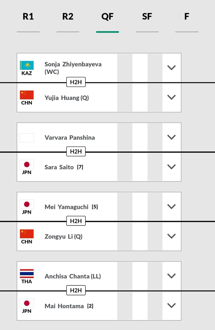Click the Thailand flag icon
Screen dimensions: 215x330
tap(27, 274)
